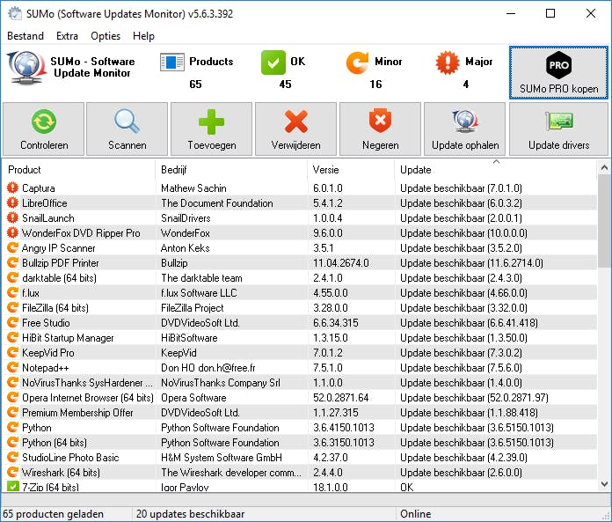Click 'Update beschikbaar (7.0.1.0)' cell

(x=461, y=188)
